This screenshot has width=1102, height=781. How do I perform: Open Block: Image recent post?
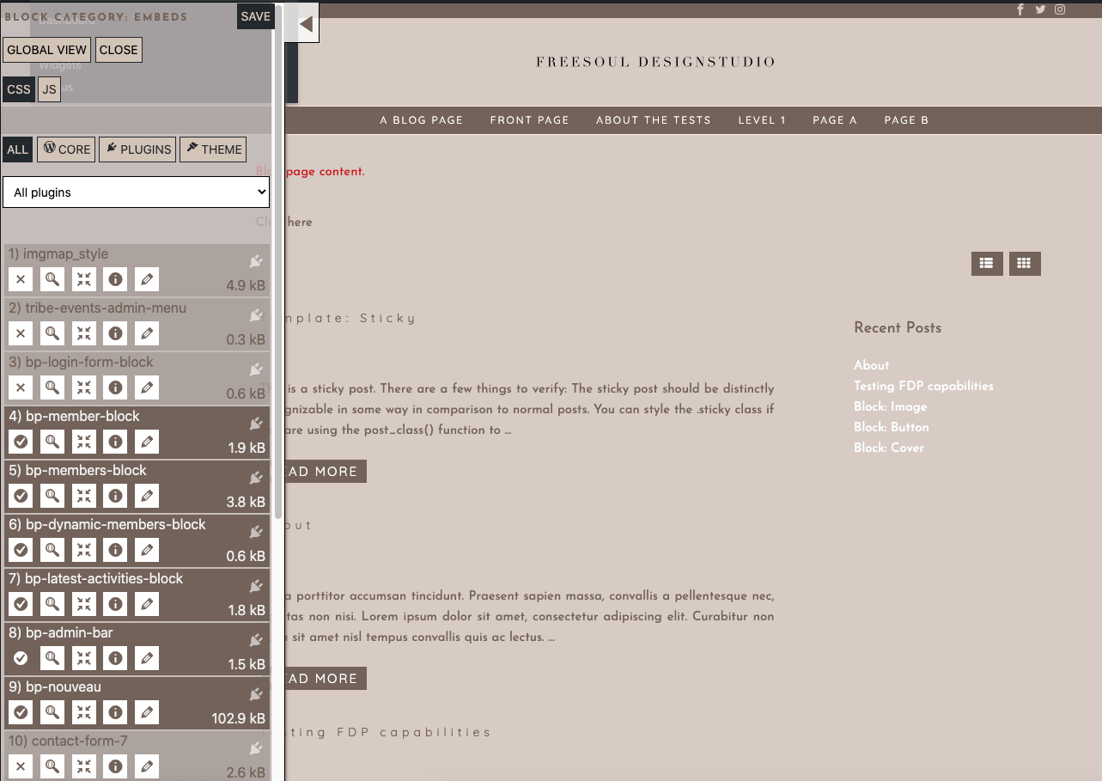click(891, 406)
